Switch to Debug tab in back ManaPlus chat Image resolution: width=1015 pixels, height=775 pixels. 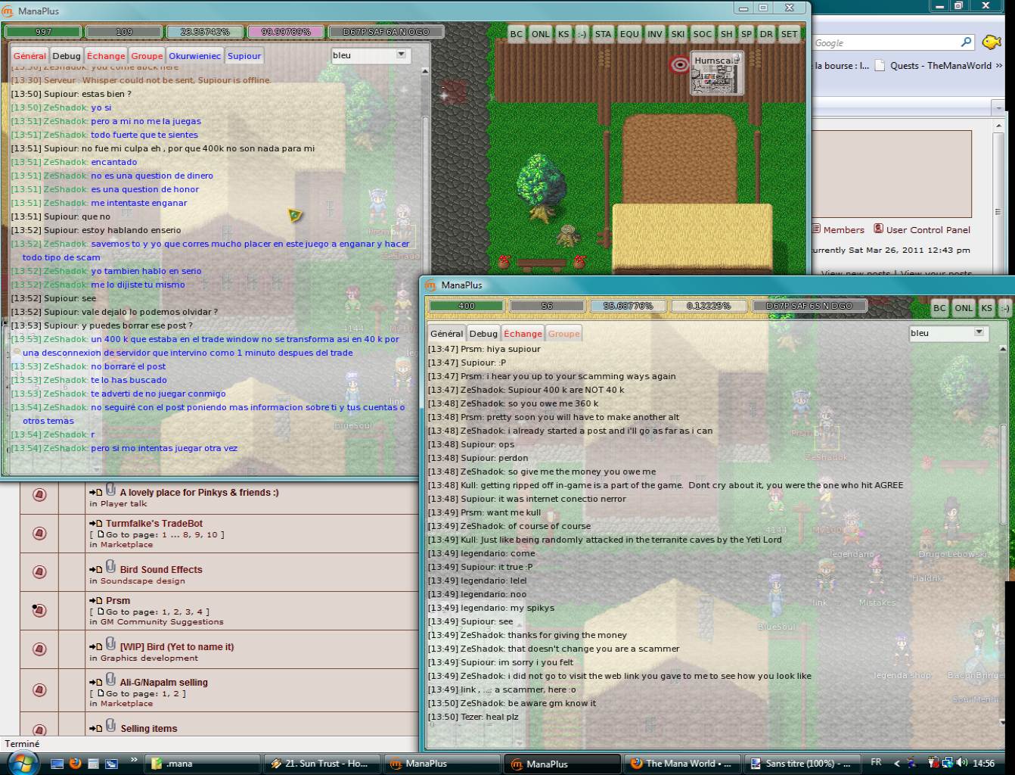point(67,56)
